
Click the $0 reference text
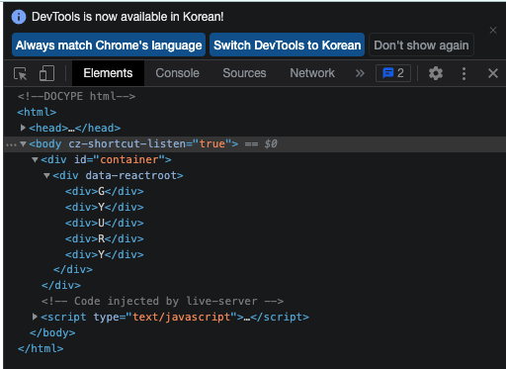[x=271, y=143]
